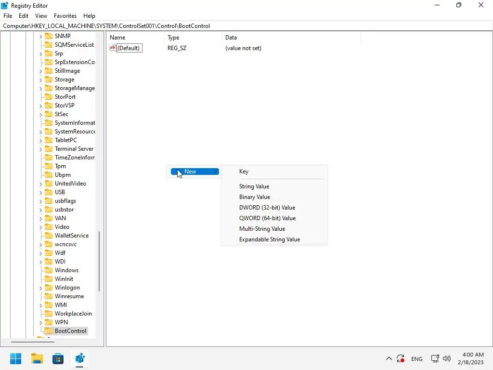The width and height of the screenshot is (493, 370).
Task: Select the TimeZoneInforr folder icon
Action: tap(49, 158)
